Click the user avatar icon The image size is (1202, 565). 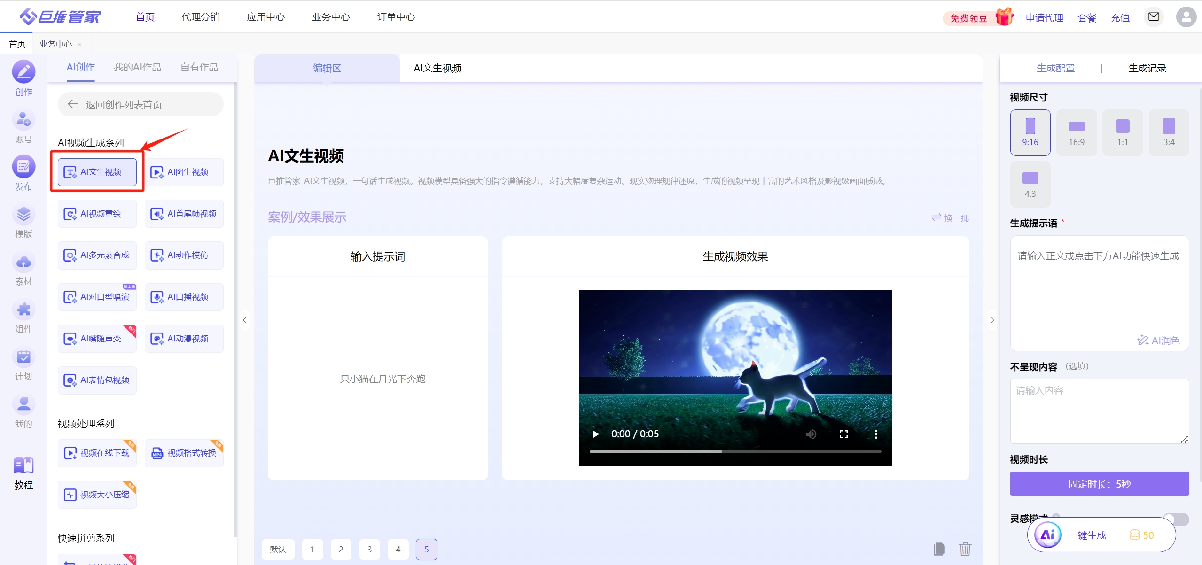[x=1186, y=17]
